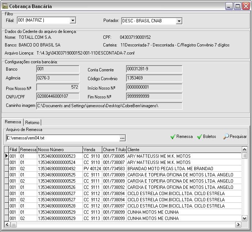Click the Arquivo de Remessa path field
This screenshot has width=252, height=232.
63,138
